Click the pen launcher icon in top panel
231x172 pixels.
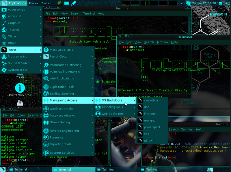click(74, 3)
